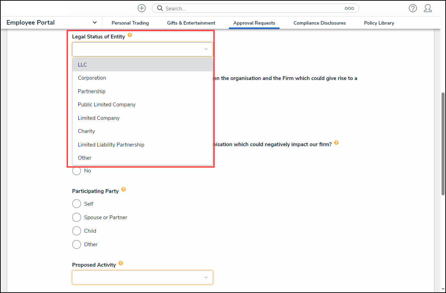
Task: Click the advanced search ellipsis icon
Action: 349,8
